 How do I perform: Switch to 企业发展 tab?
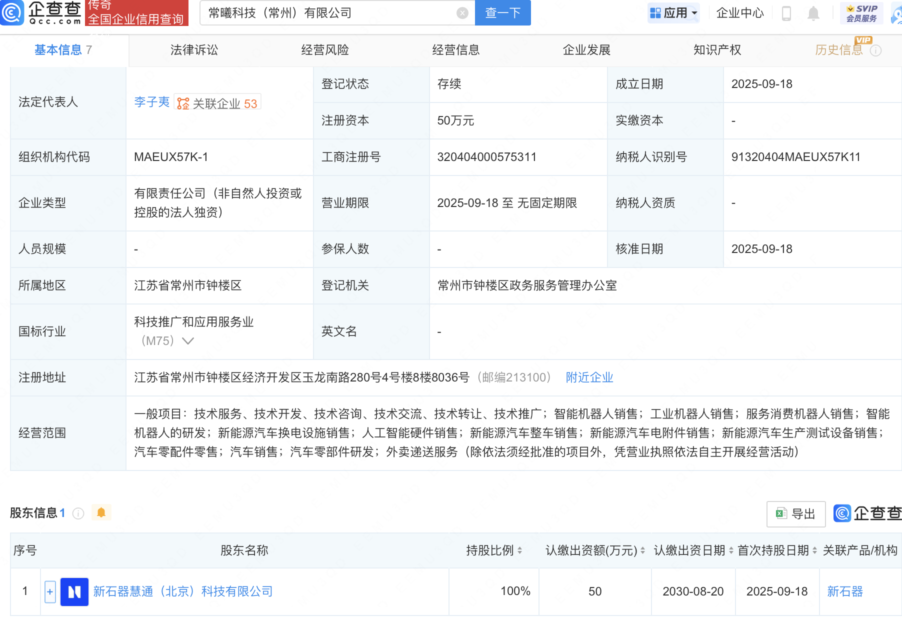[x=586, y=50]
